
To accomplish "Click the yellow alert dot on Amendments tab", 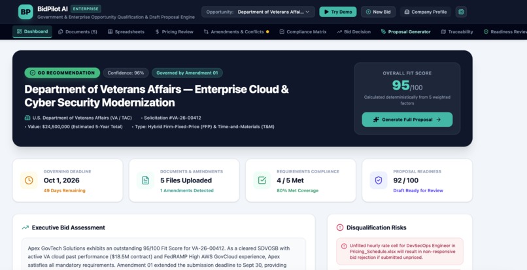I will click(267, 32).
